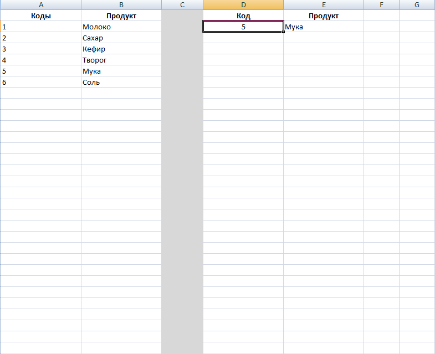
Task: Select the 'Сахар' cell
Action: [x=121, y=38]
